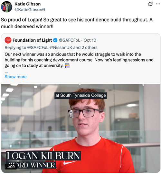Click the South Tyneside College caption
Image resolution: width=161 pixels, height=174 pixels.
click(x=80, y=95)
